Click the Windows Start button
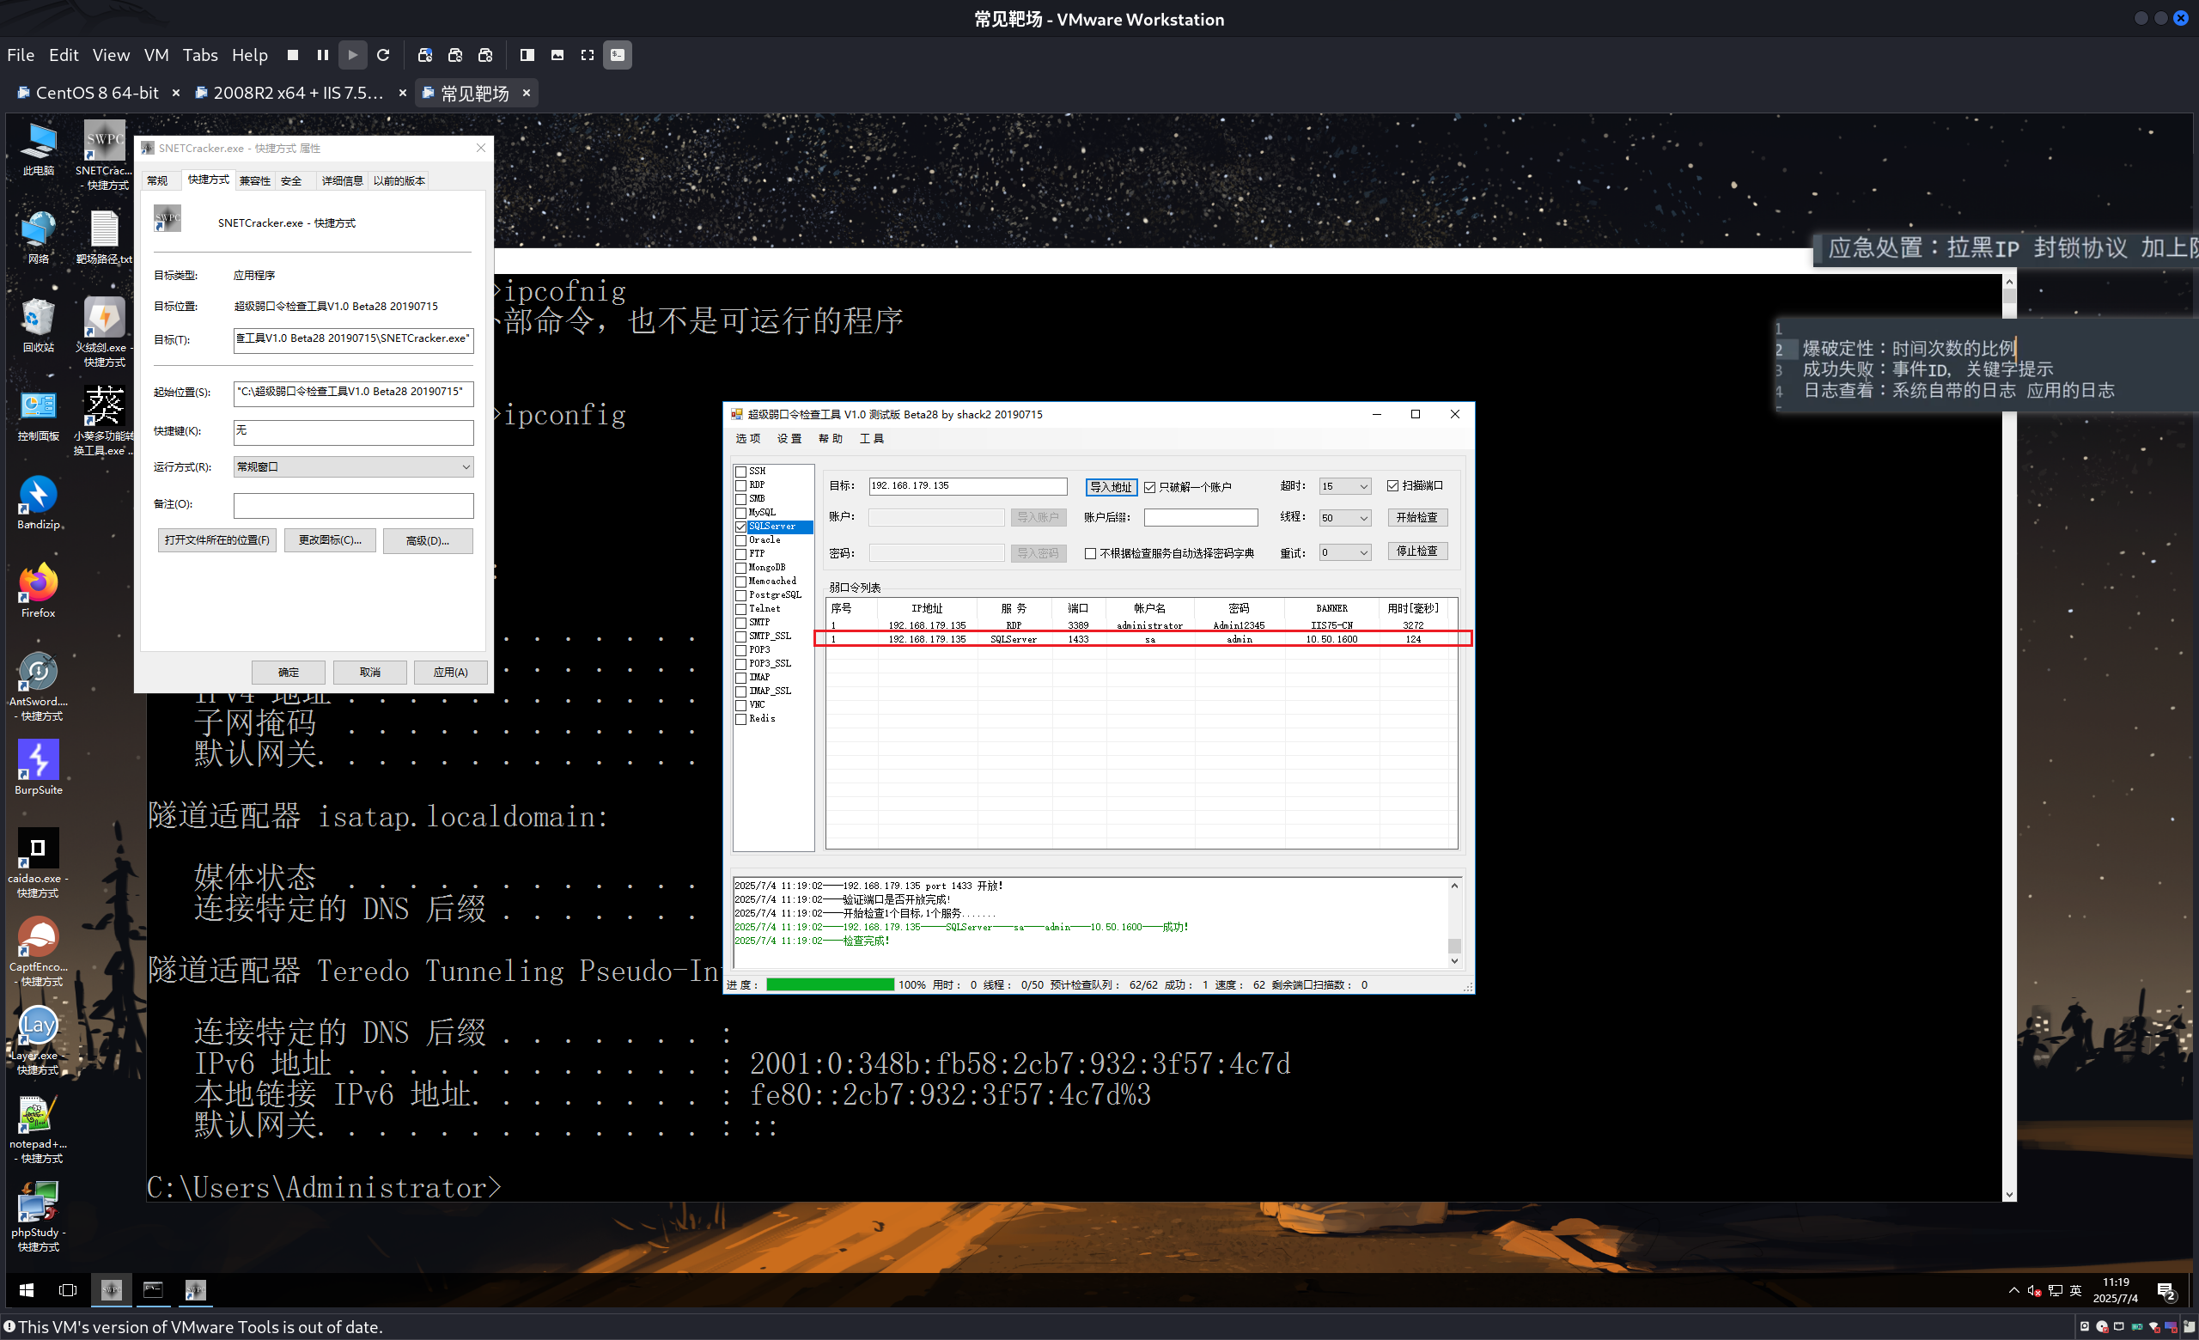Image resolution: width=2199 pixels, height=1340 pixels. coord(26,1290)
